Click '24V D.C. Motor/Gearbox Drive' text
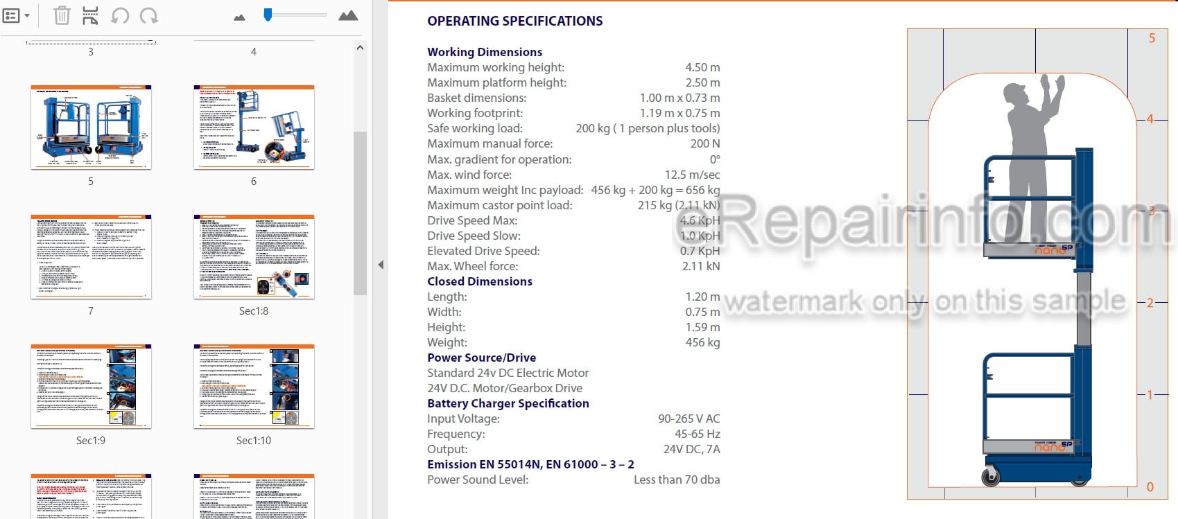 pyautogui.click(x=505, y=388)
